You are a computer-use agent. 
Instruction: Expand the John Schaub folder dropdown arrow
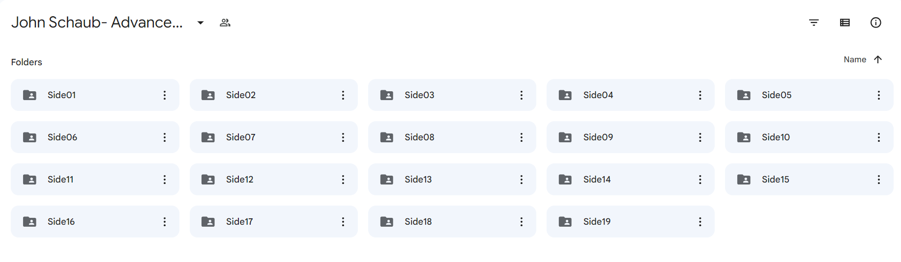(201, 23)
